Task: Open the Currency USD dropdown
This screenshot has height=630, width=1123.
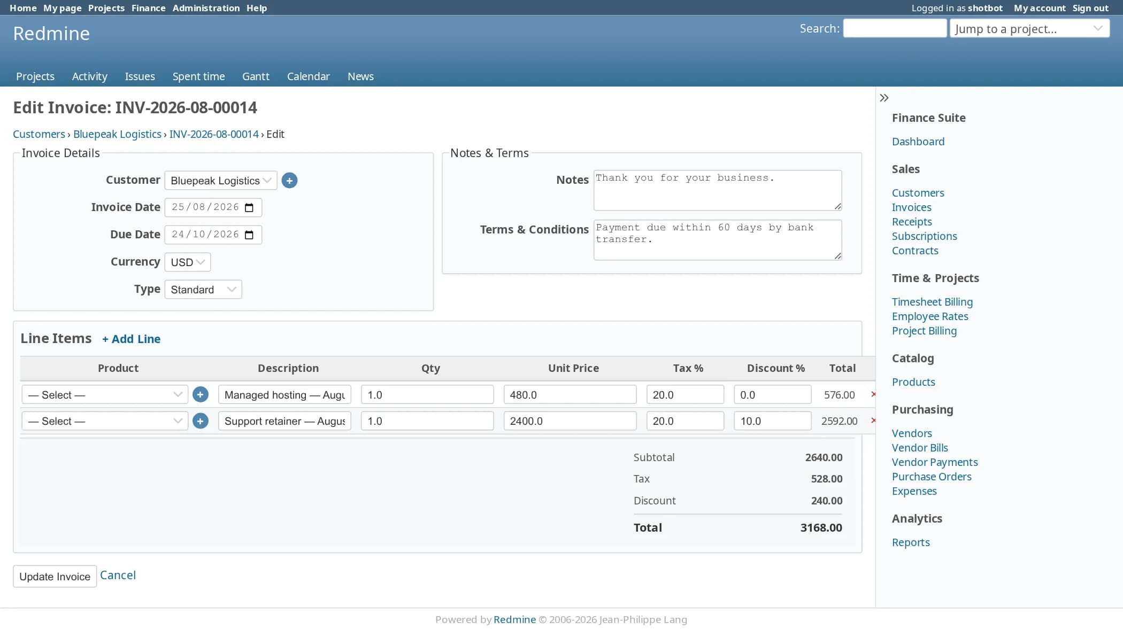Action: 188,262
